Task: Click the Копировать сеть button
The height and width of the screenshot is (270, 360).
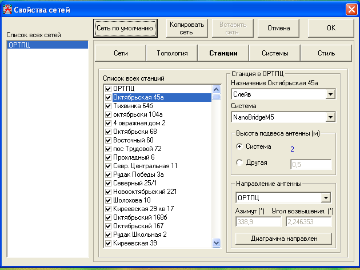Action: pyautogui.click(x=187, y=28)
